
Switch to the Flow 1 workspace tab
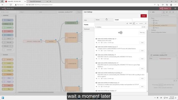coord(28,12)
